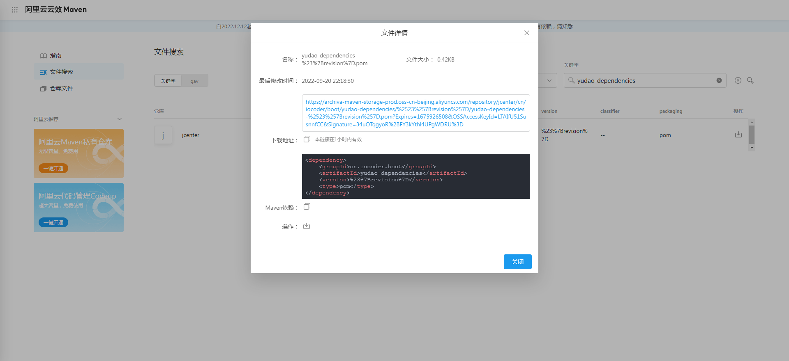This screenshot has height=361, width=789.
Task: Reset search with circled X icon
Action: [x=738, y=80]
